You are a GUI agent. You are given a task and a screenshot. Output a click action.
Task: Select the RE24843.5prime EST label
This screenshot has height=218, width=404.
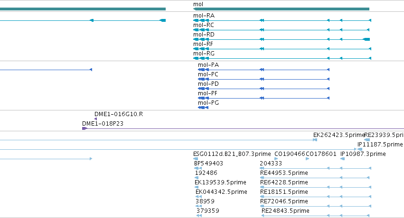click(x=285, y=211)
